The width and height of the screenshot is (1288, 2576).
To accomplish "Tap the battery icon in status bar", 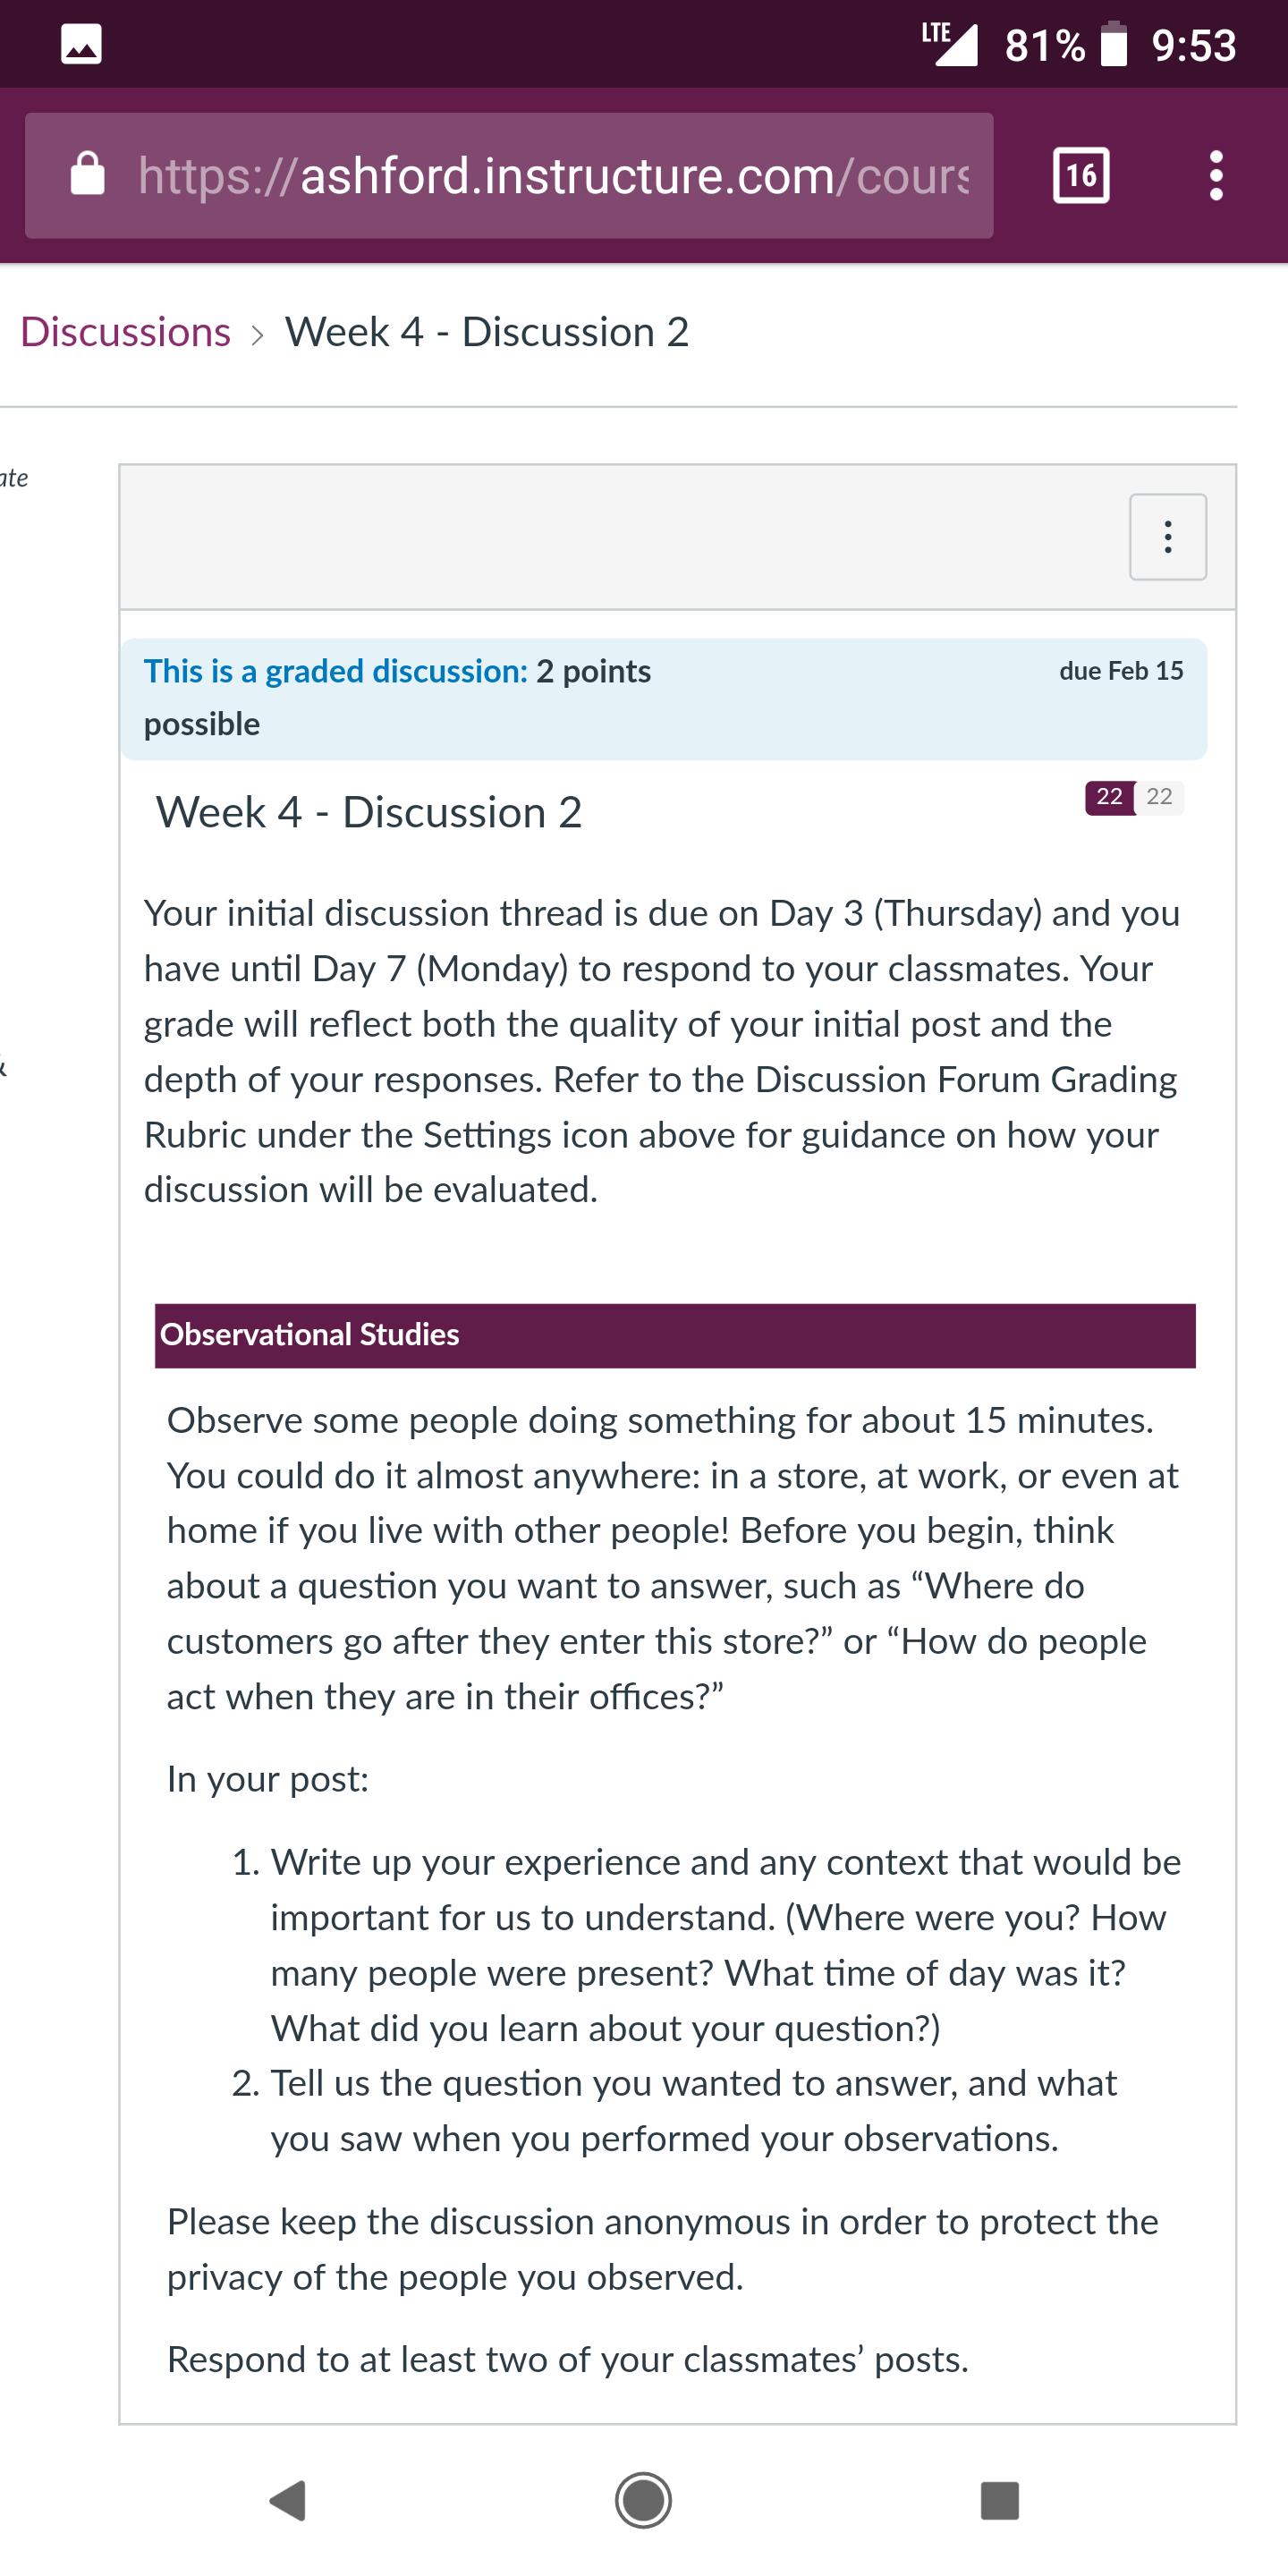I will click(1113, 45).
